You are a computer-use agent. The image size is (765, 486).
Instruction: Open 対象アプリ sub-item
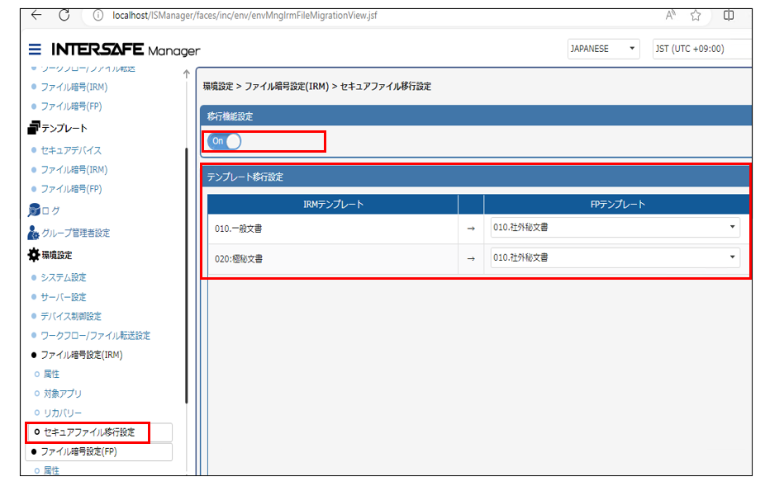click(x=63, y=394)
